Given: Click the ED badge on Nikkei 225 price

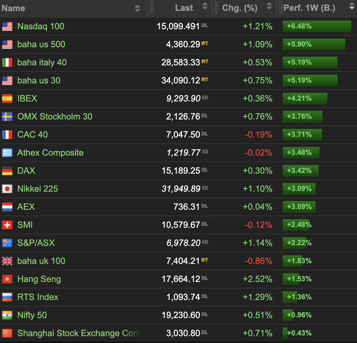Looking at the screenshot, I should 205,188.
